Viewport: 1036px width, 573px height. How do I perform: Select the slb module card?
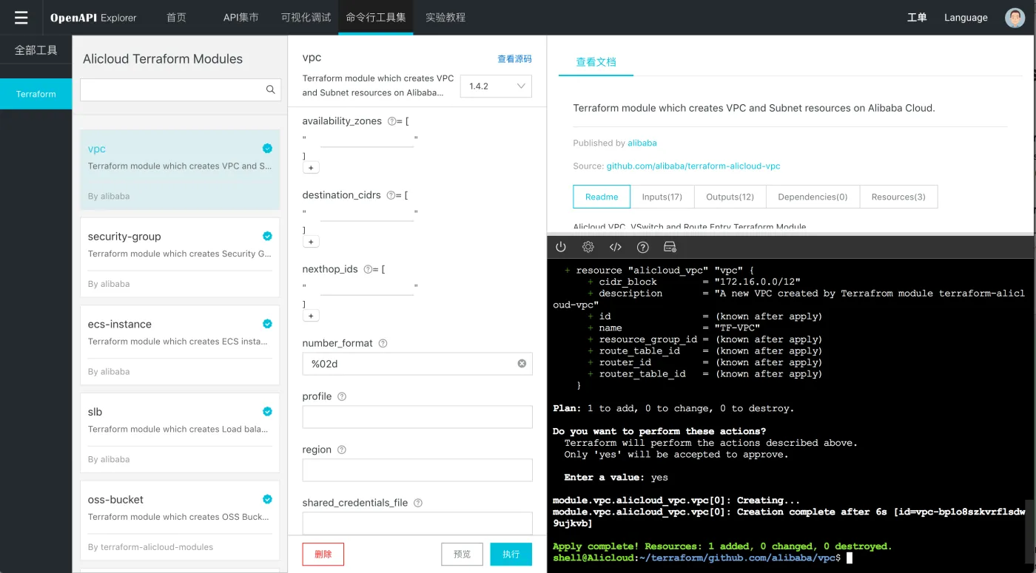pyautogui.click(x=180, y=433)
